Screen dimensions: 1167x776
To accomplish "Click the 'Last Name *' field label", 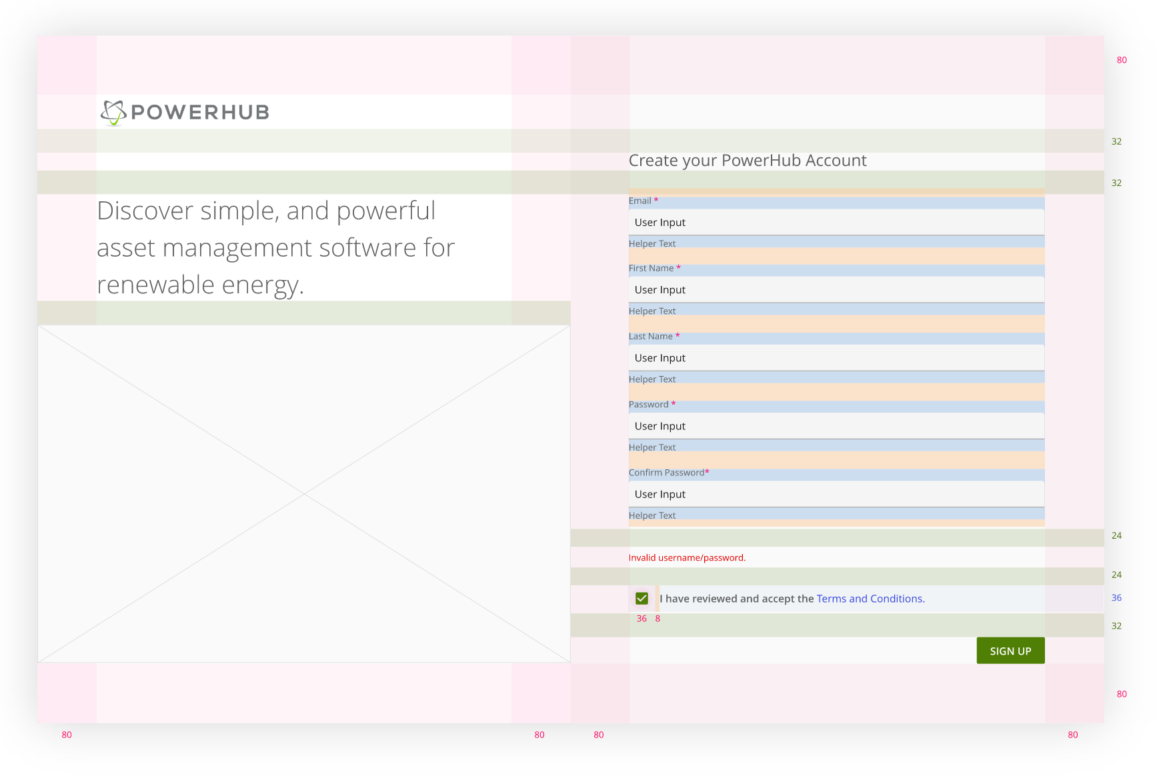I will click(654, 337).
